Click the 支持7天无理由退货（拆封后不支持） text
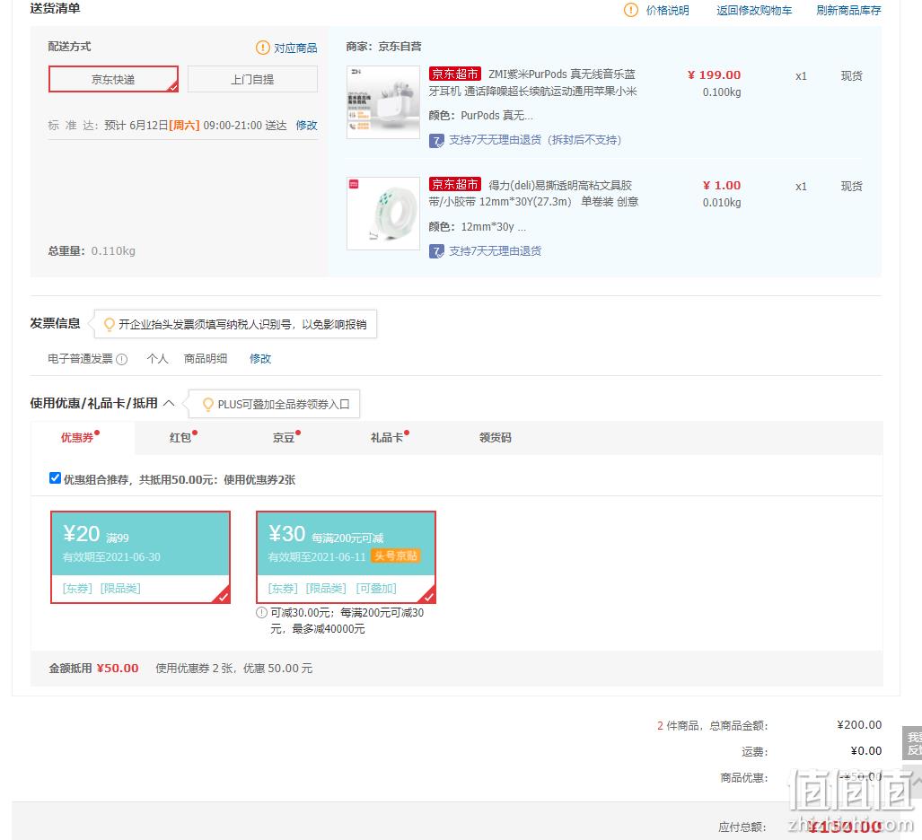Screen dimensions: 922x840 (x=535, y=140)
